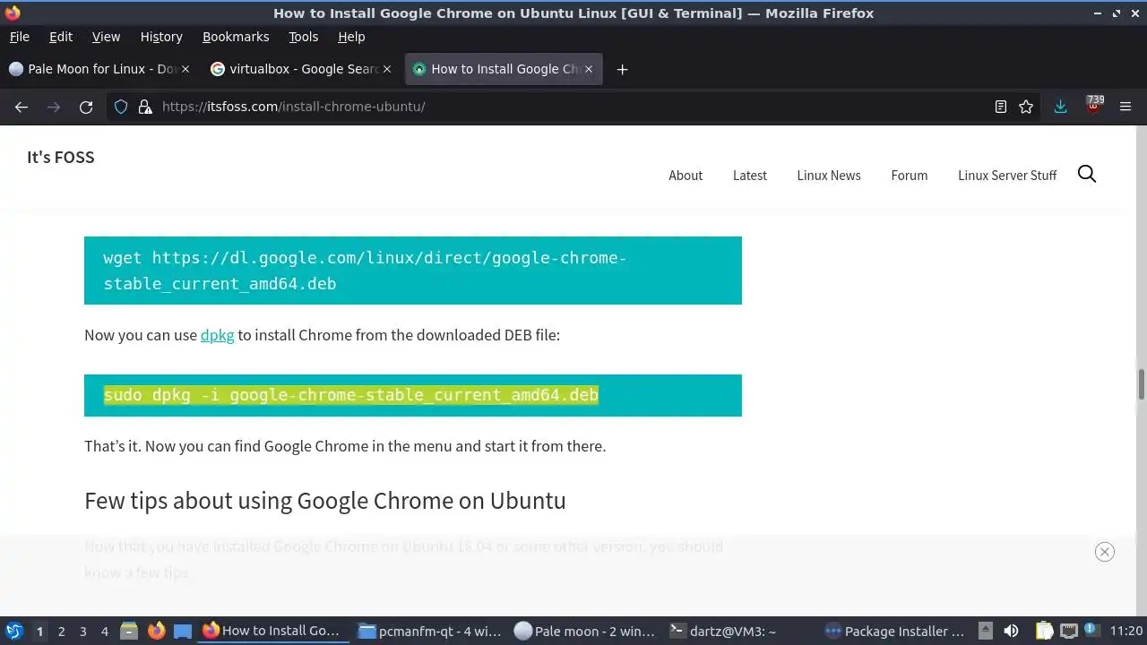Open the update notifier tray icon
This screenshot has width=1147, height=645.
[1091, 630]
